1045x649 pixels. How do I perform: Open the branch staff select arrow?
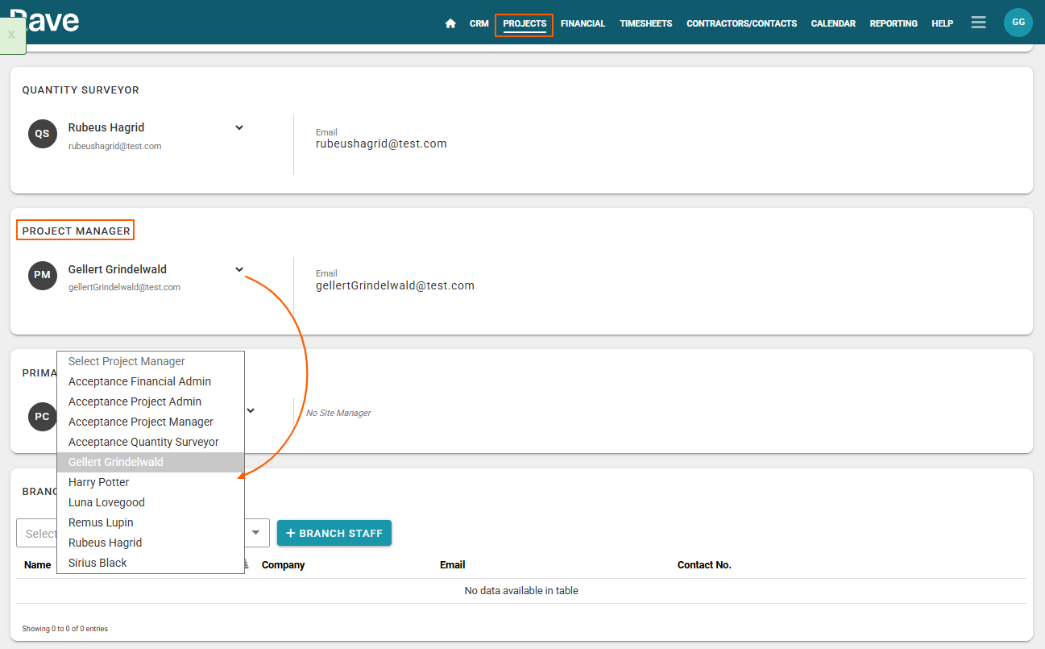[256, 533]
